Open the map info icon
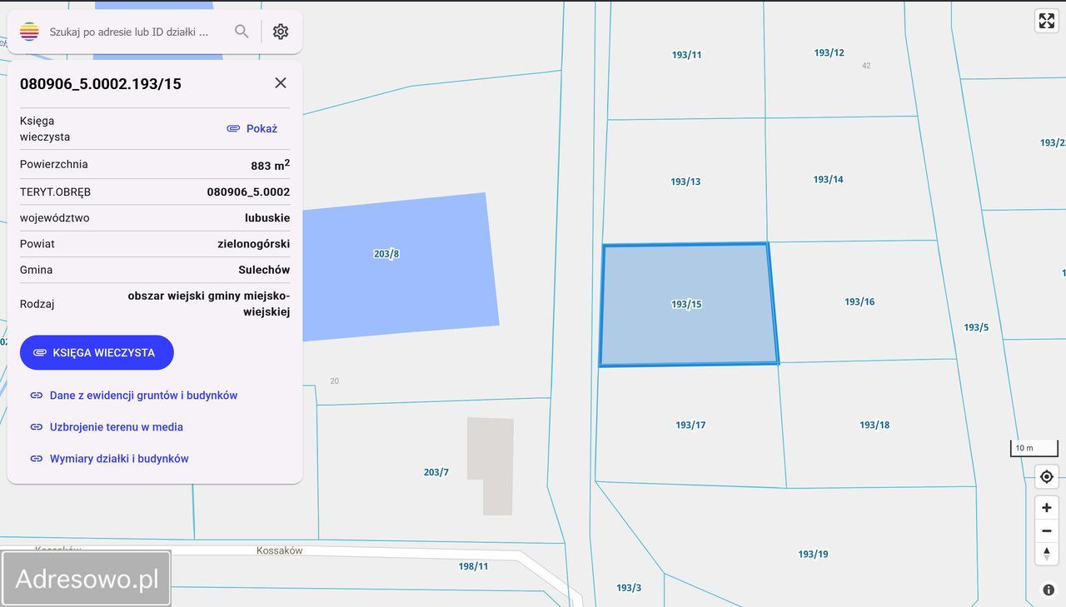This screenshot has width=1066, height=607. [1049, 590]
